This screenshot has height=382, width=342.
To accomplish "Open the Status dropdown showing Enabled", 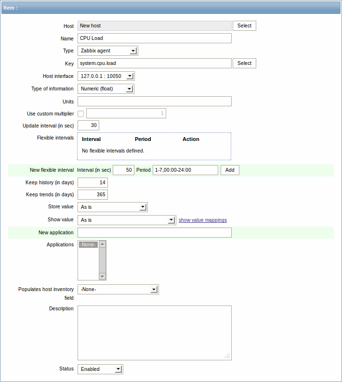I will click(x=100, y=369).
